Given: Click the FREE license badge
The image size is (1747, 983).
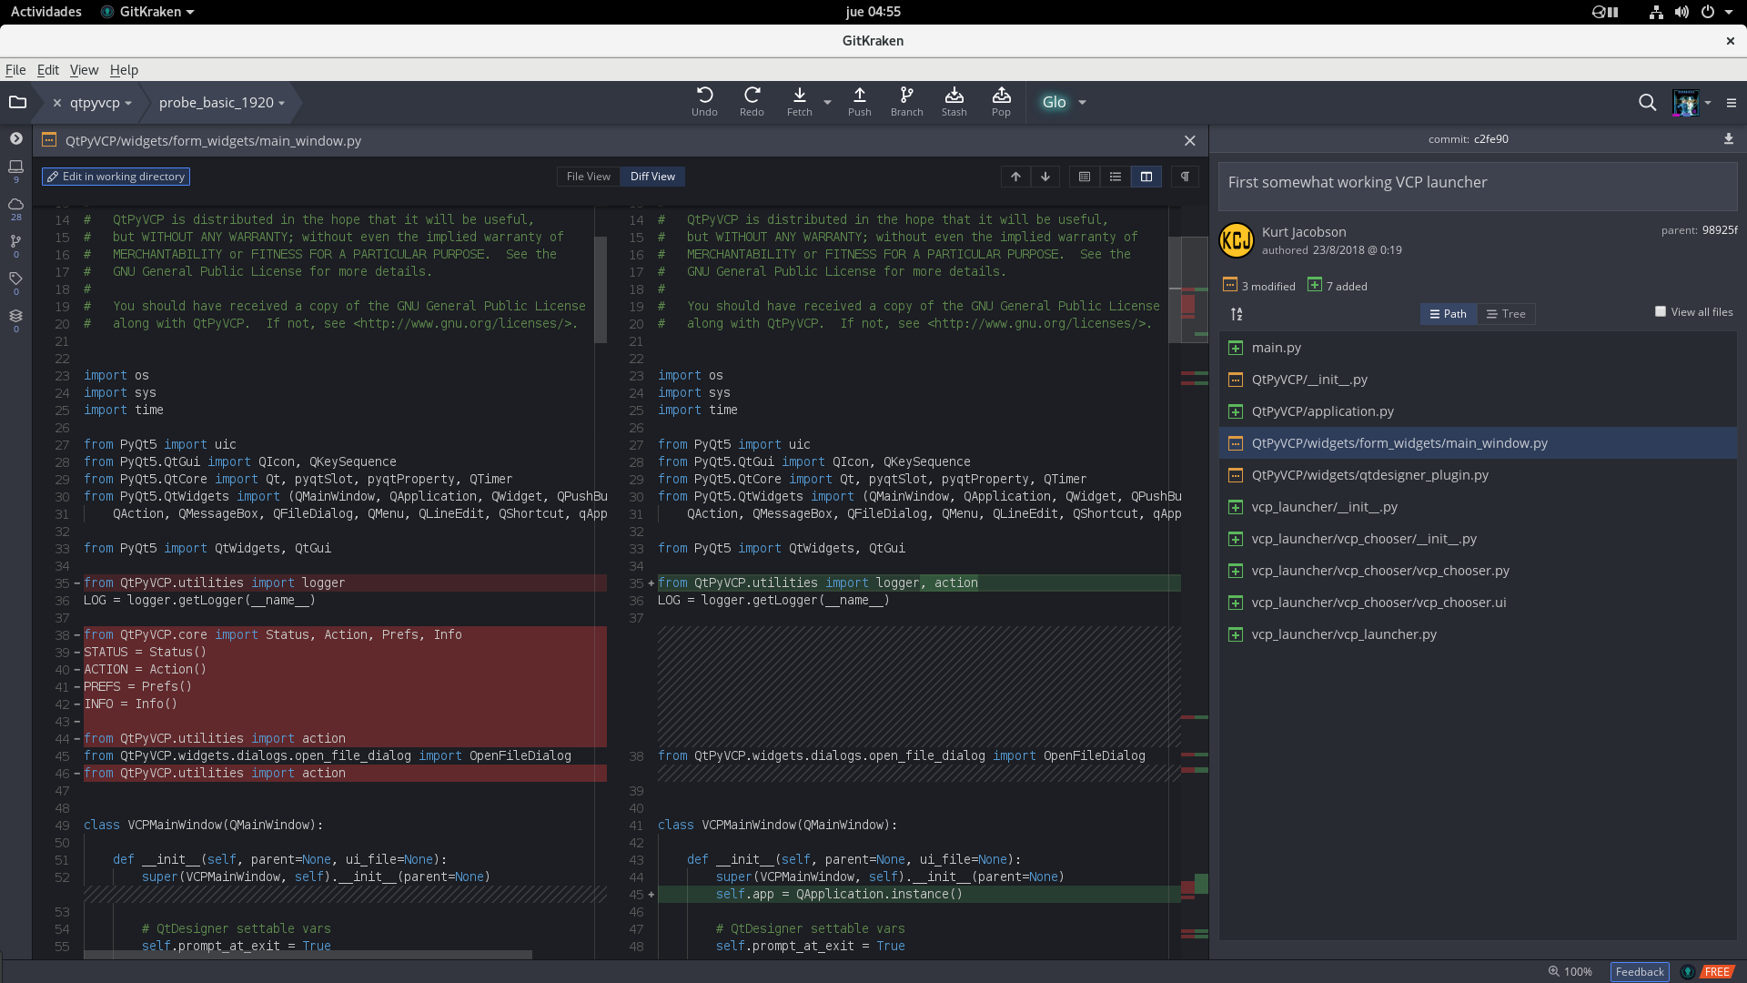Looking at the screenshot, I should pos(1717,972).
